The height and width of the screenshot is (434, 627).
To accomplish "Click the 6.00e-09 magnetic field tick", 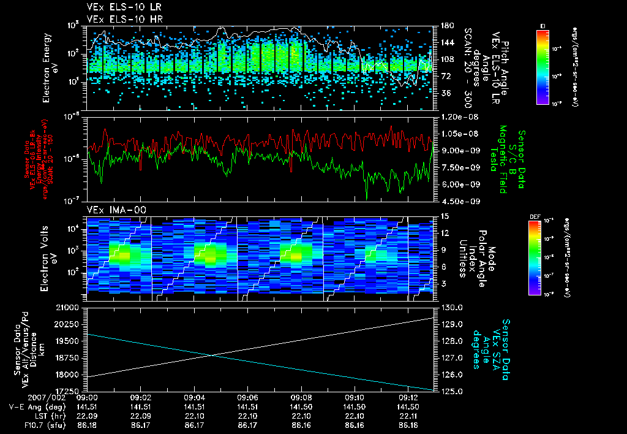I will (459, 185).
